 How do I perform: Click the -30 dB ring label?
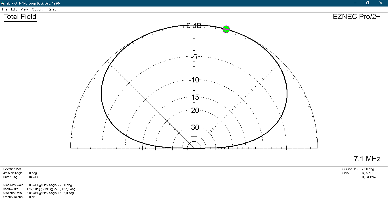pos(194,127)
